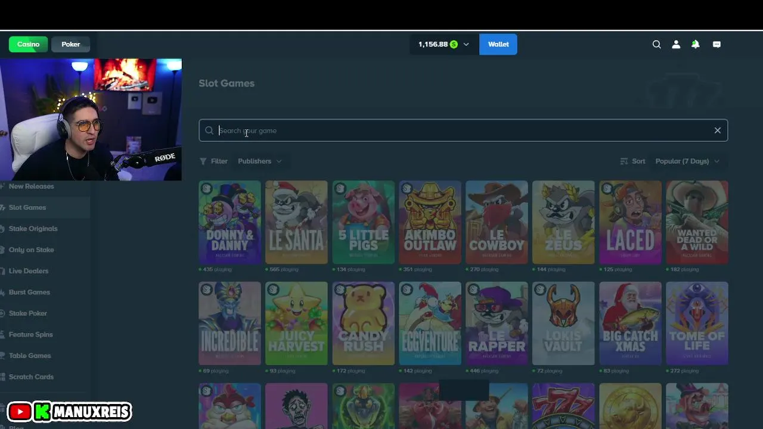Click the YouTube logo in overlay
This screenshot has width=763, height=429.
[20, 411]
